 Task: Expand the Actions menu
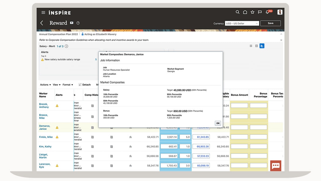click(45, 85)
